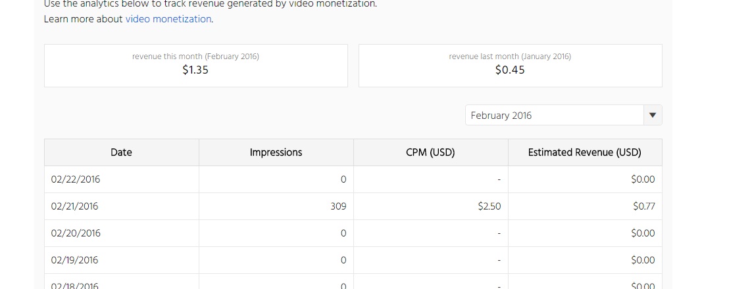
Task: Click the $0.45 January revenue amount
Action: click(x=510, y=70)
